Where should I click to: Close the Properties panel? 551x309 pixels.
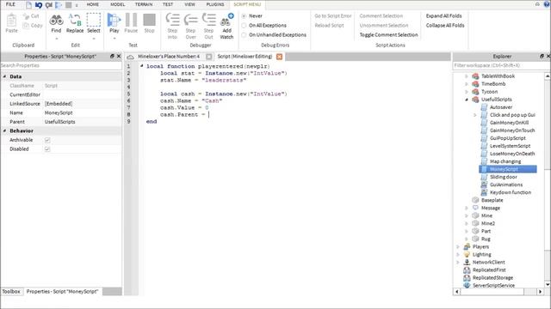(119, 56)
